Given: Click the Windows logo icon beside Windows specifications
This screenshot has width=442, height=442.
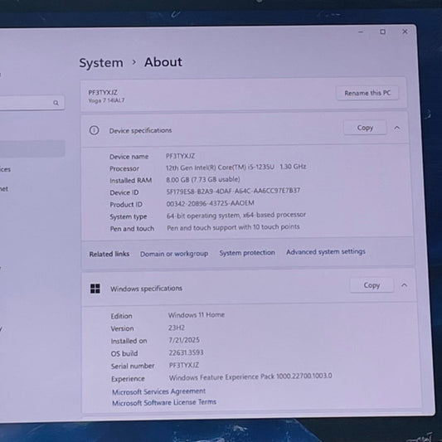Looking at the screenshot, I should [95, 289].
